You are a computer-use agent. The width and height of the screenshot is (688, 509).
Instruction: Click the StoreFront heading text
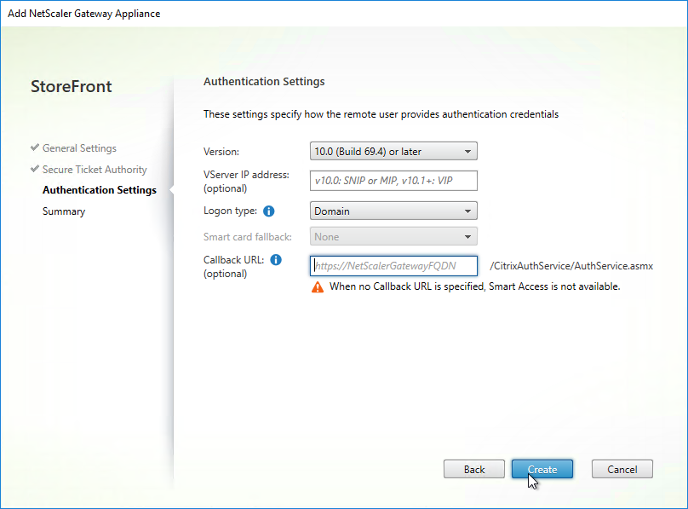(x=71, y=86)
